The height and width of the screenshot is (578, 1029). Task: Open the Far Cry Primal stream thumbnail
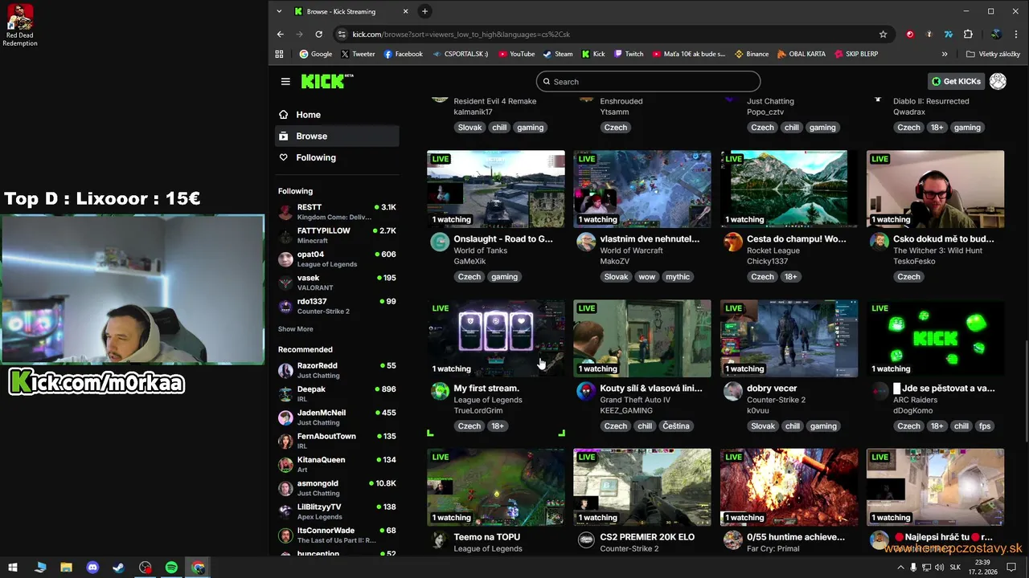click(x=789, y=487)
